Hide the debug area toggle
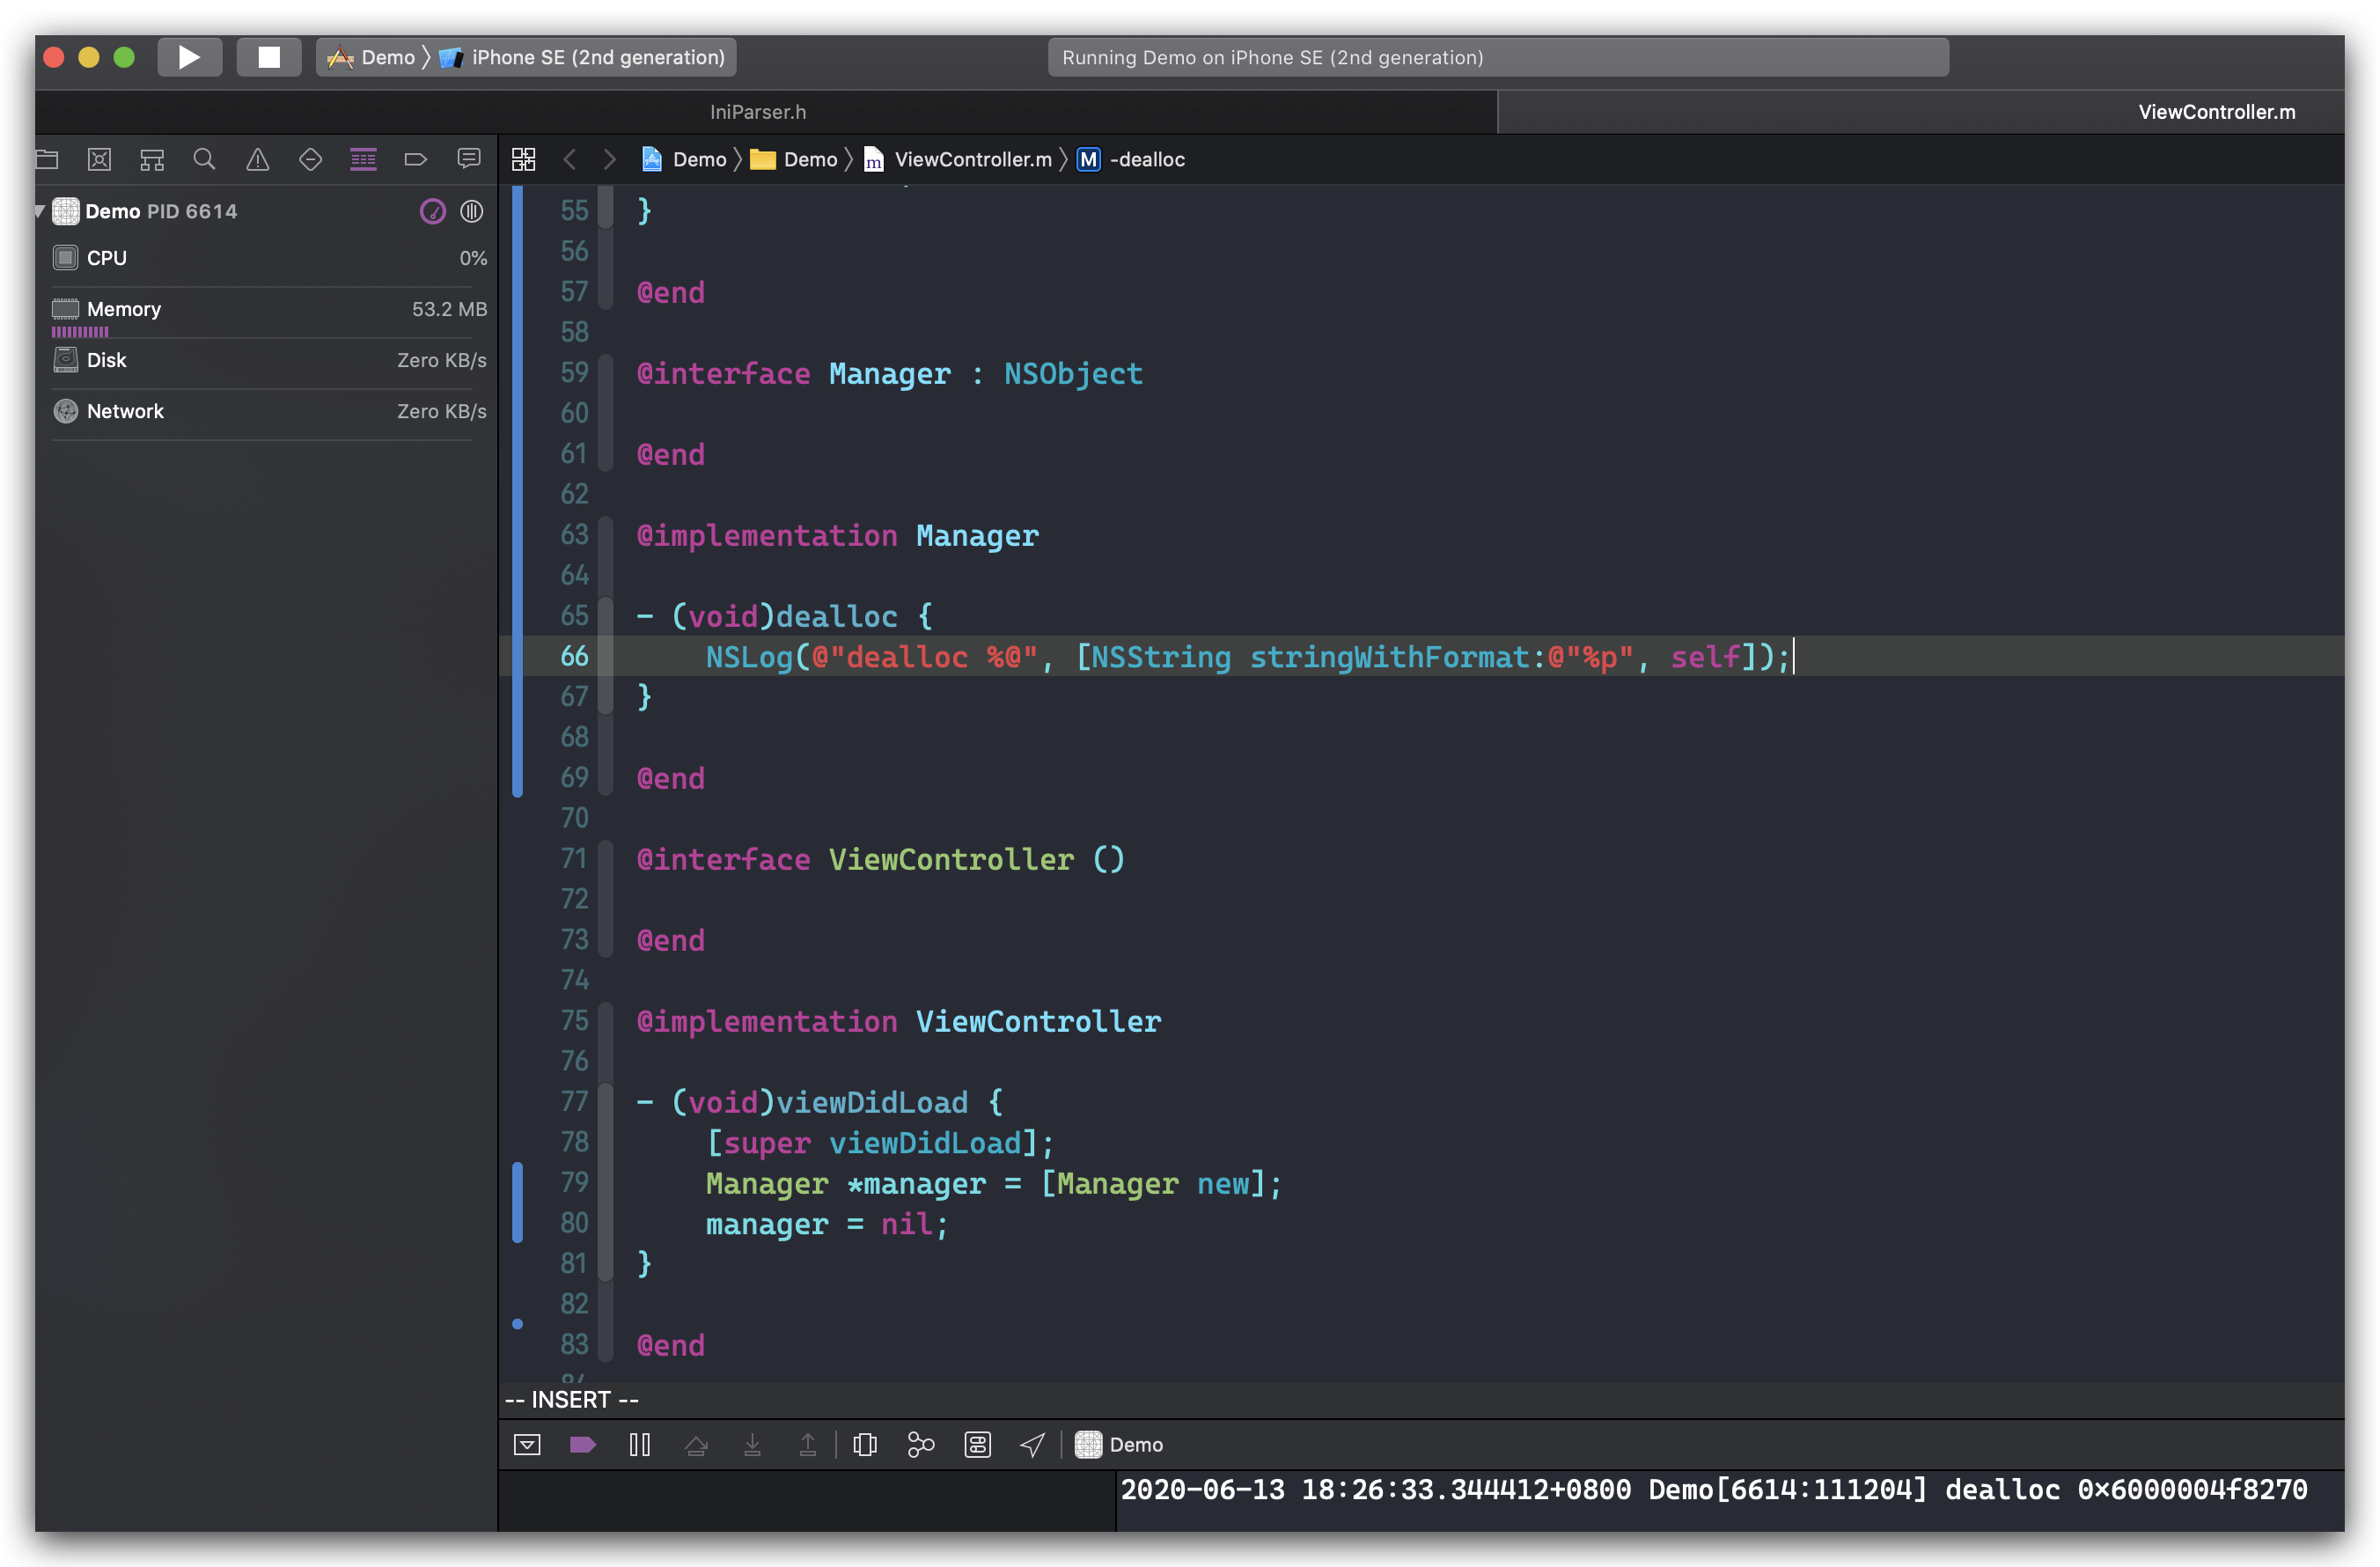The height and width of the screenshot is (1567, 2380). tap(527, 1444)
